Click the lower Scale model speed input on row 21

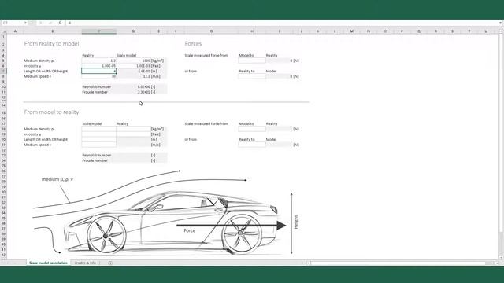point(98,145)
